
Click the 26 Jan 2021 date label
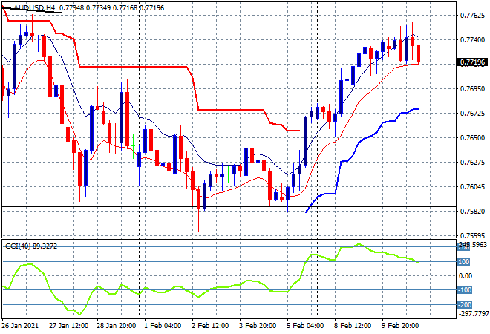20,326
